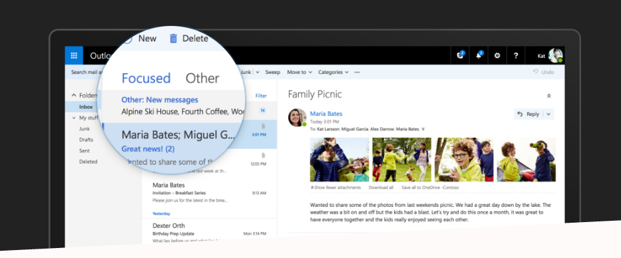Collapse the Folders section
The image size is (621, 258).
point(74,95)
